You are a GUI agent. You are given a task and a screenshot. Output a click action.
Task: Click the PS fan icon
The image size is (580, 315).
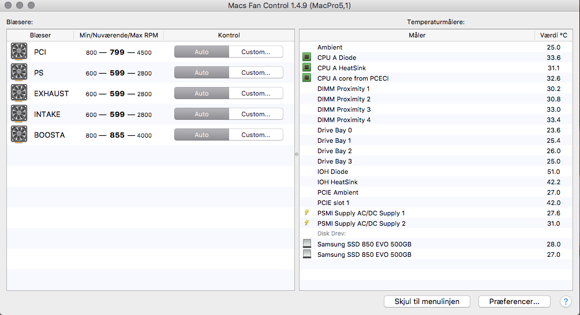[x=19, y=73]
